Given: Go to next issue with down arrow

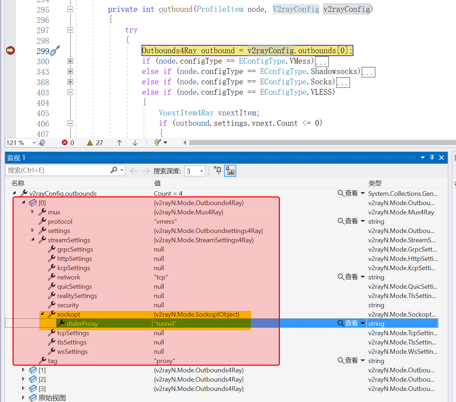Looking at the screenshot, I should [x=135, y=143].
